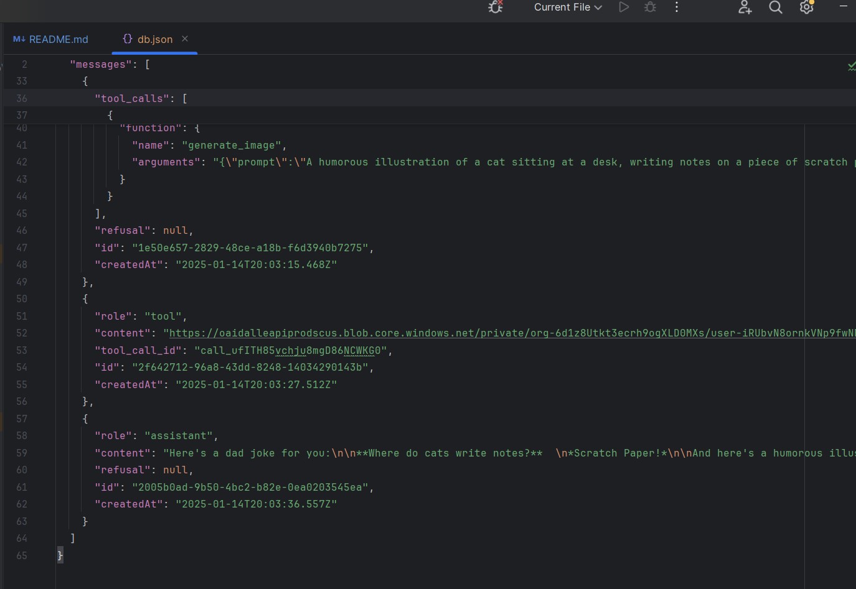This screenshot has height=589, width=856.
Task: Click the "assistant" role value
Action: click(179, 436)
